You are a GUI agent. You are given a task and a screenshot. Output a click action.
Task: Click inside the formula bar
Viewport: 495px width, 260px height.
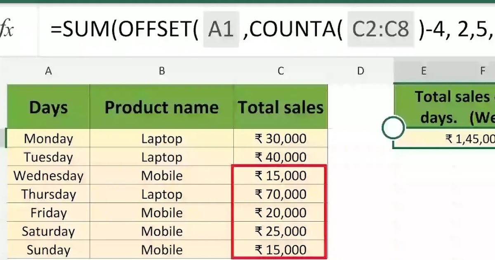[x=289, y=28]
